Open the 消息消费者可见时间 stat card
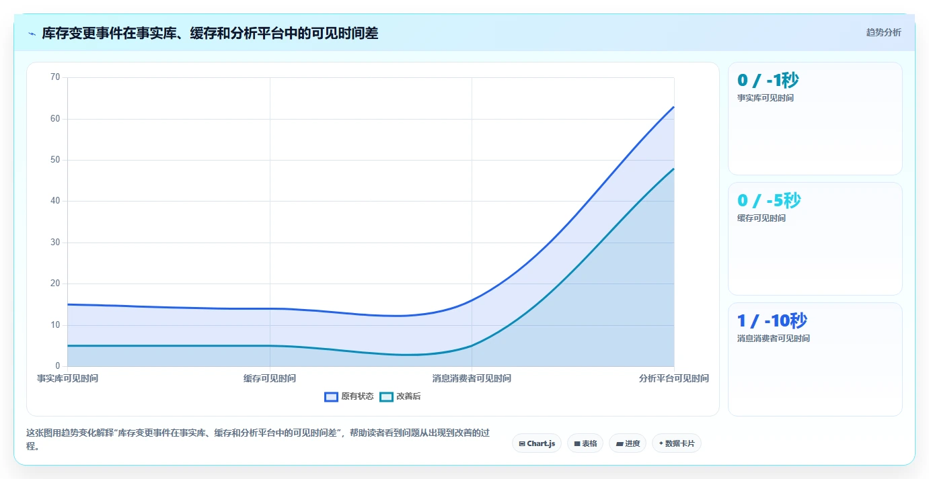Image resolution: width=929 pixels, height=479 pixels. (815, 359)
